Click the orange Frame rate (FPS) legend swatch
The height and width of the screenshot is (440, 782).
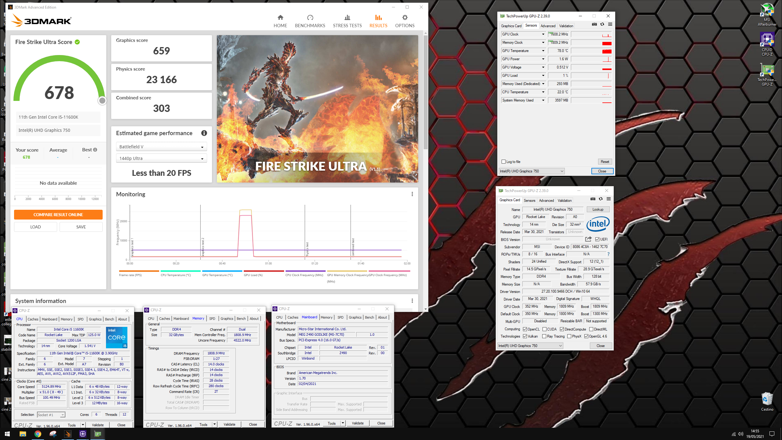point(139,271)
